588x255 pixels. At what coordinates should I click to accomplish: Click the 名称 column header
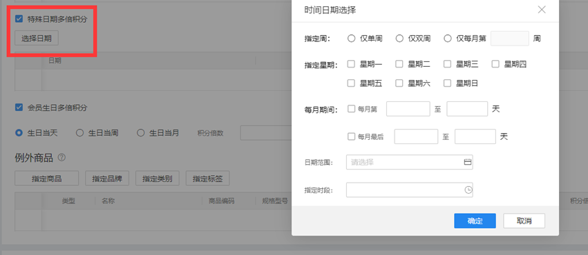point(108,201)
